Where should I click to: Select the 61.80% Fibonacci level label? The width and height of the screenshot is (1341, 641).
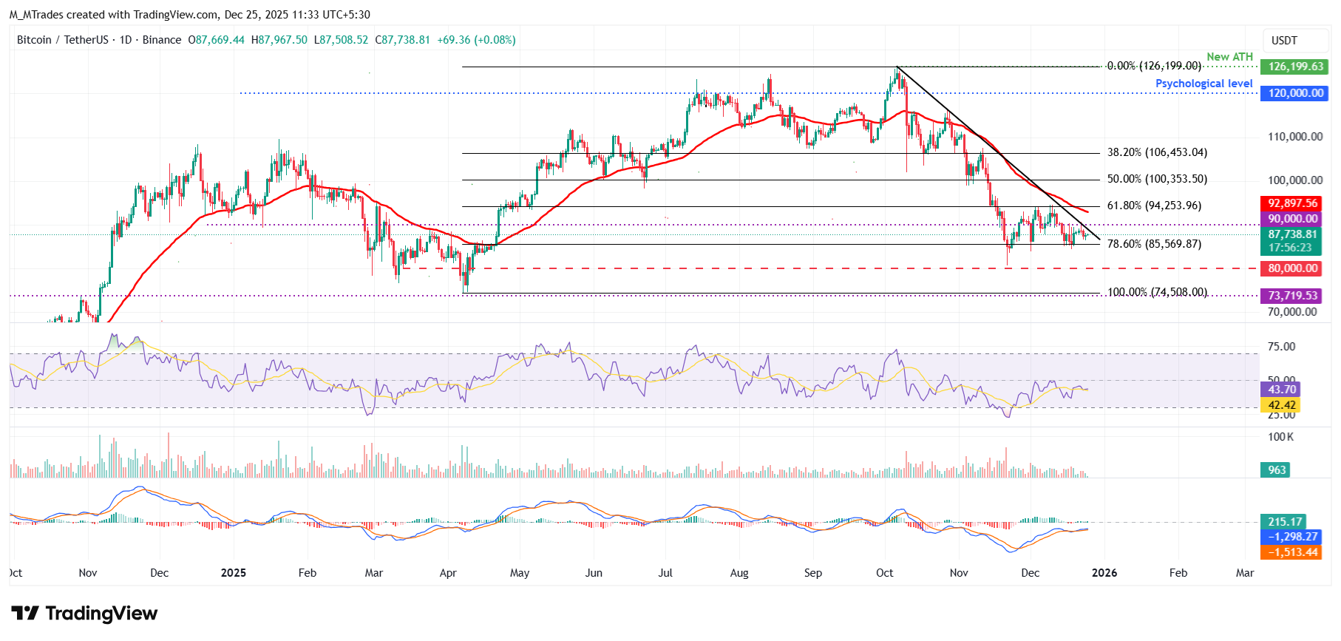click(1154, 206)
